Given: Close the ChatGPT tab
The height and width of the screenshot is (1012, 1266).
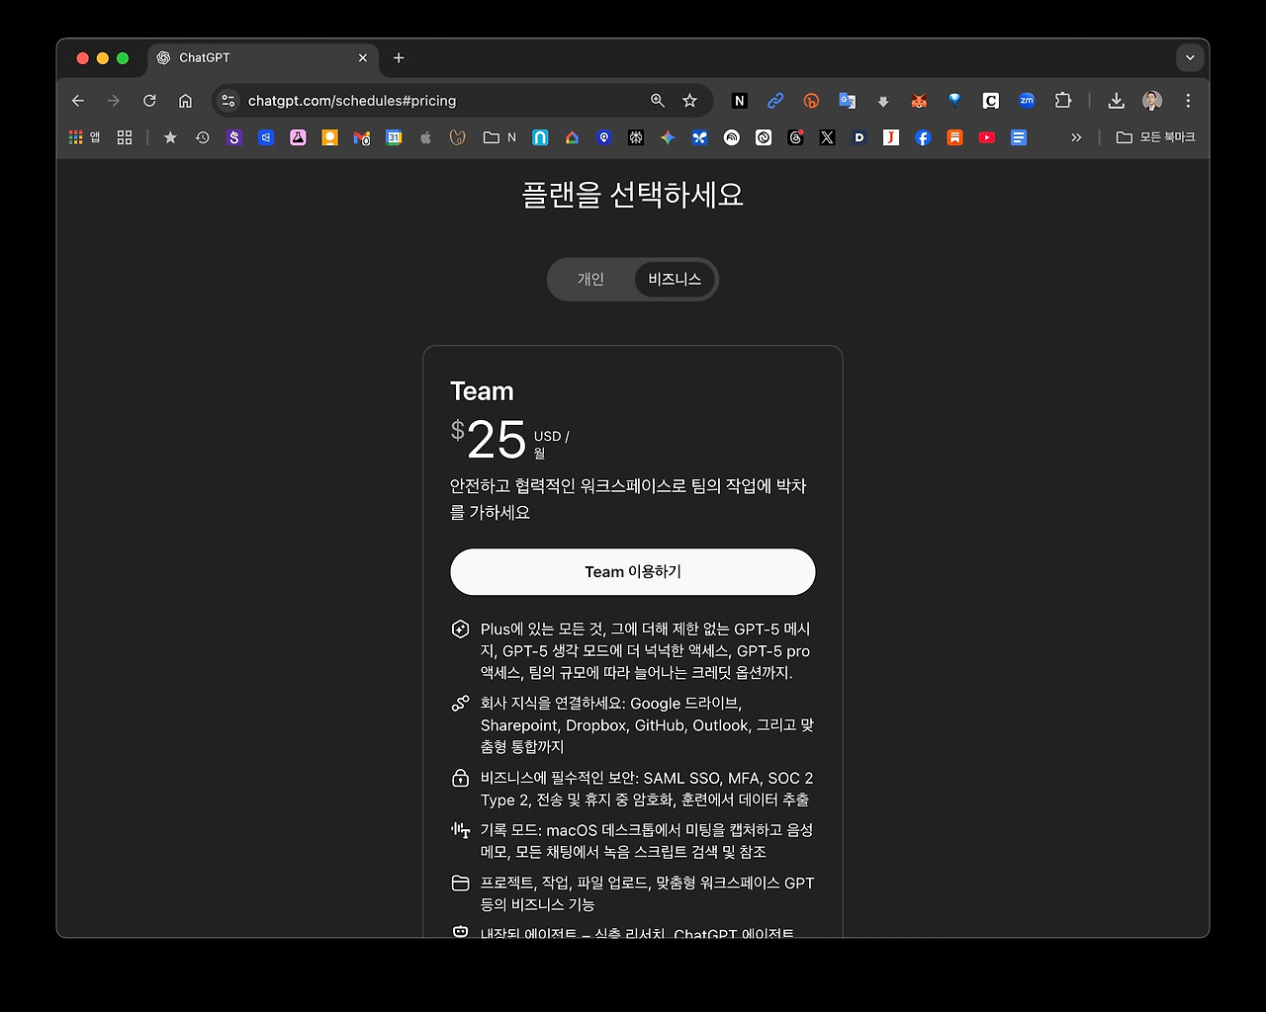Looking at the screenshot, I should tap(363, 58).
